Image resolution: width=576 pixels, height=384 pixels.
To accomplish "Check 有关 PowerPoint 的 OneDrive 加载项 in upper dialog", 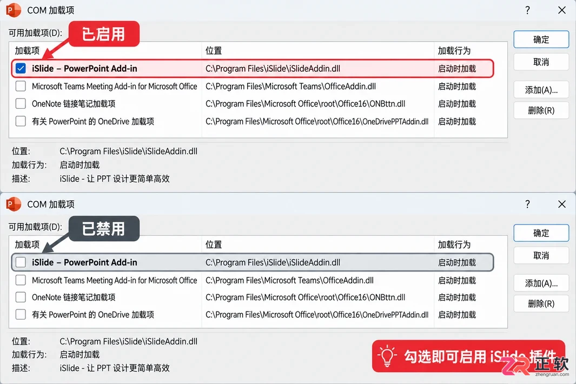I will coord(21,121).
